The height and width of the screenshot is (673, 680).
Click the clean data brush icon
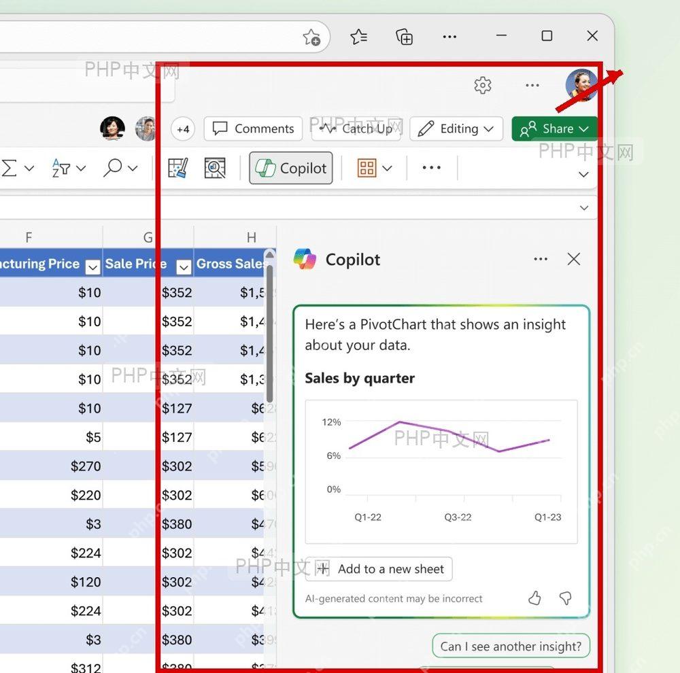177,168
